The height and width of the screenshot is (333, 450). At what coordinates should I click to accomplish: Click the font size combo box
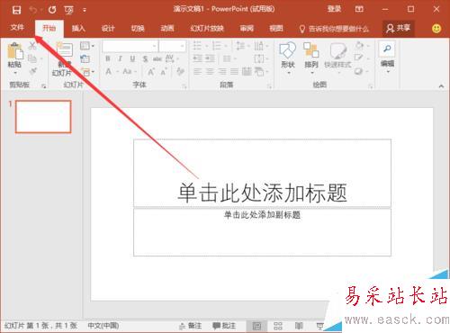(172, 46)
